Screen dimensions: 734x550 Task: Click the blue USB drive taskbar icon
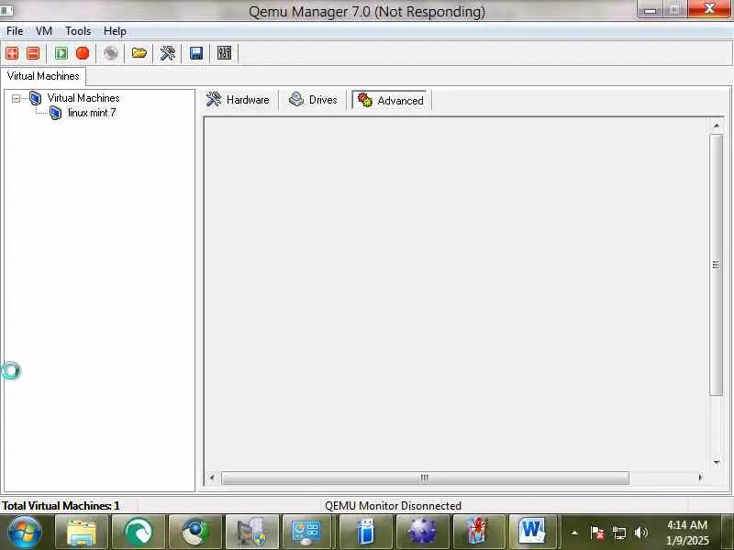(366, 533)
